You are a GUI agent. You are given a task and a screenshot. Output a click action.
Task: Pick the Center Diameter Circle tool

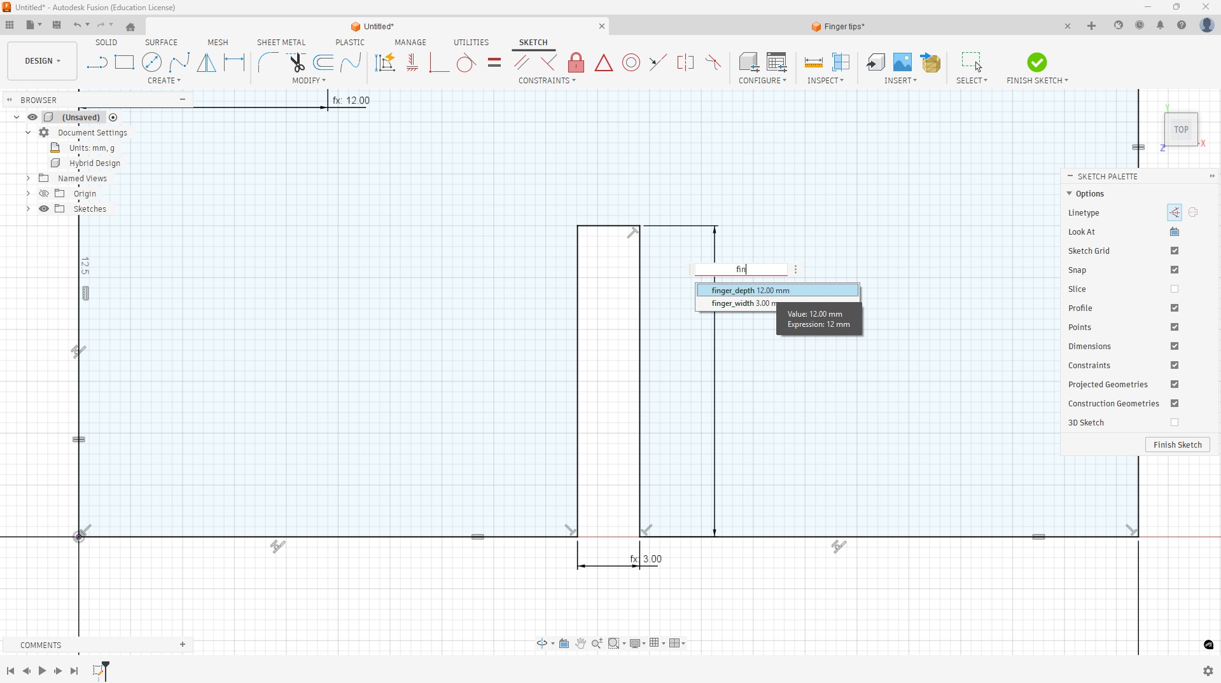[151, 62]
